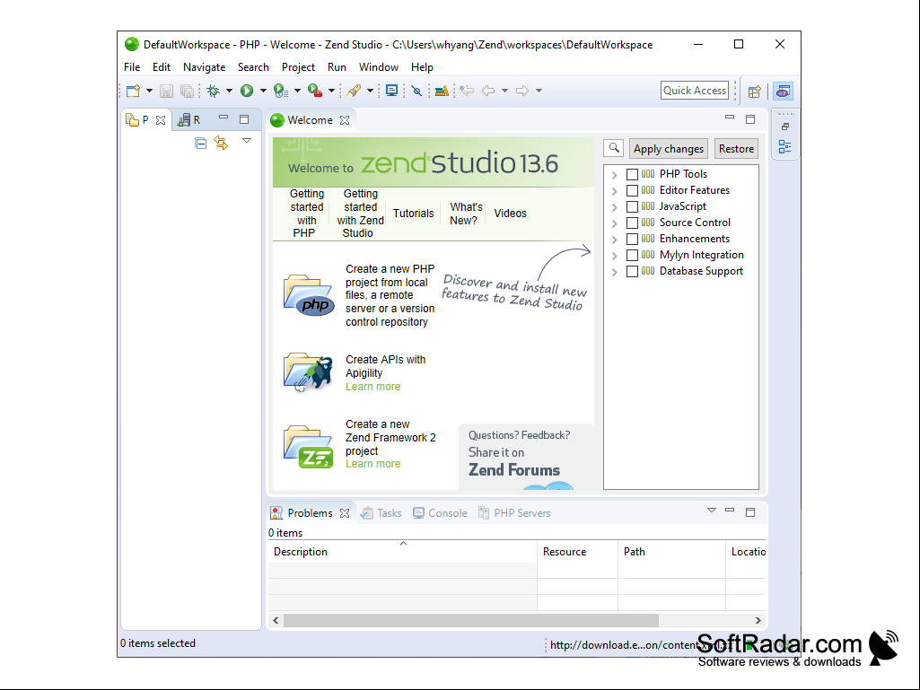
Task: Click the External Tools run icon
Action: click(315, 91)
